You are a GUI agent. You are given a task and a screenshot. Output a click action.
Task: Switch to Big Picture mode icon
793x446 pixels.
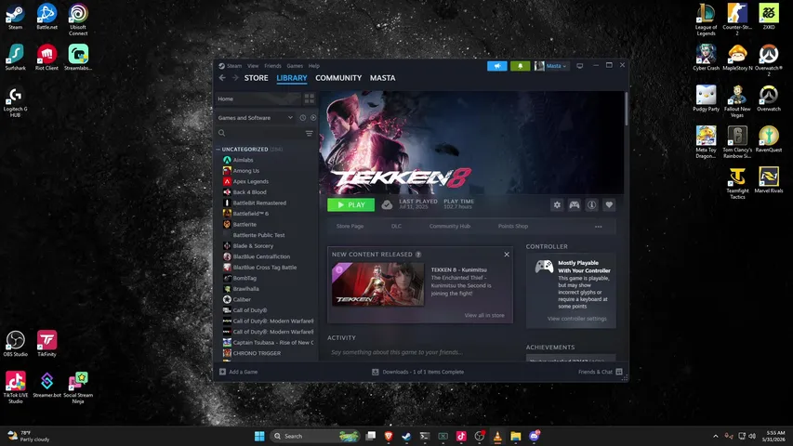(x=580, y=66)
